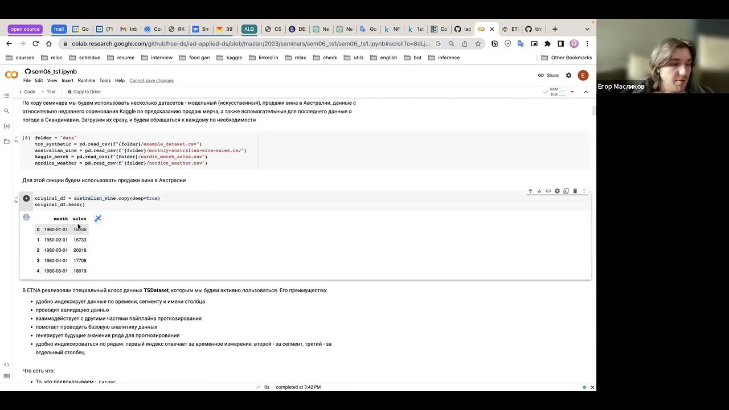Open the food gan bookmarks folder
Viewport: 729px width, 410px height.
coord(194,58)
